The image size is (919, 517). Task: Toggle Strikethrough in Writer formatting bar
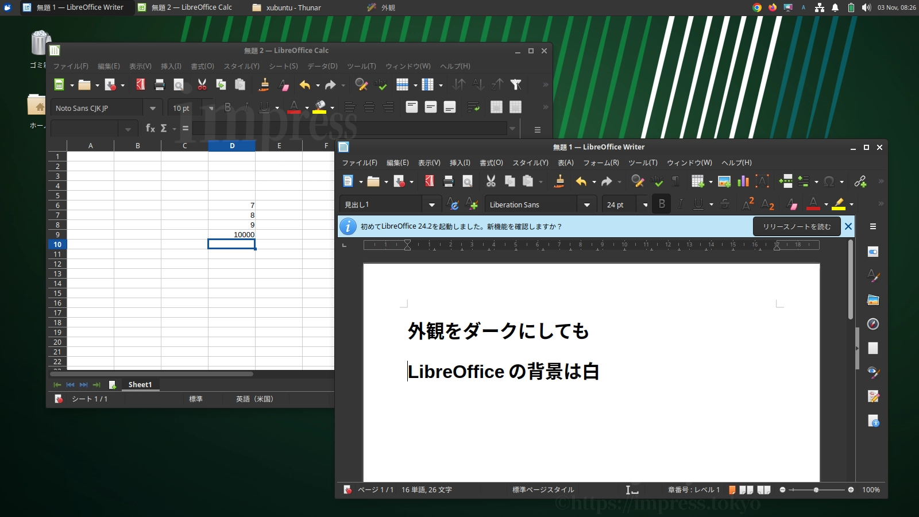725,204
